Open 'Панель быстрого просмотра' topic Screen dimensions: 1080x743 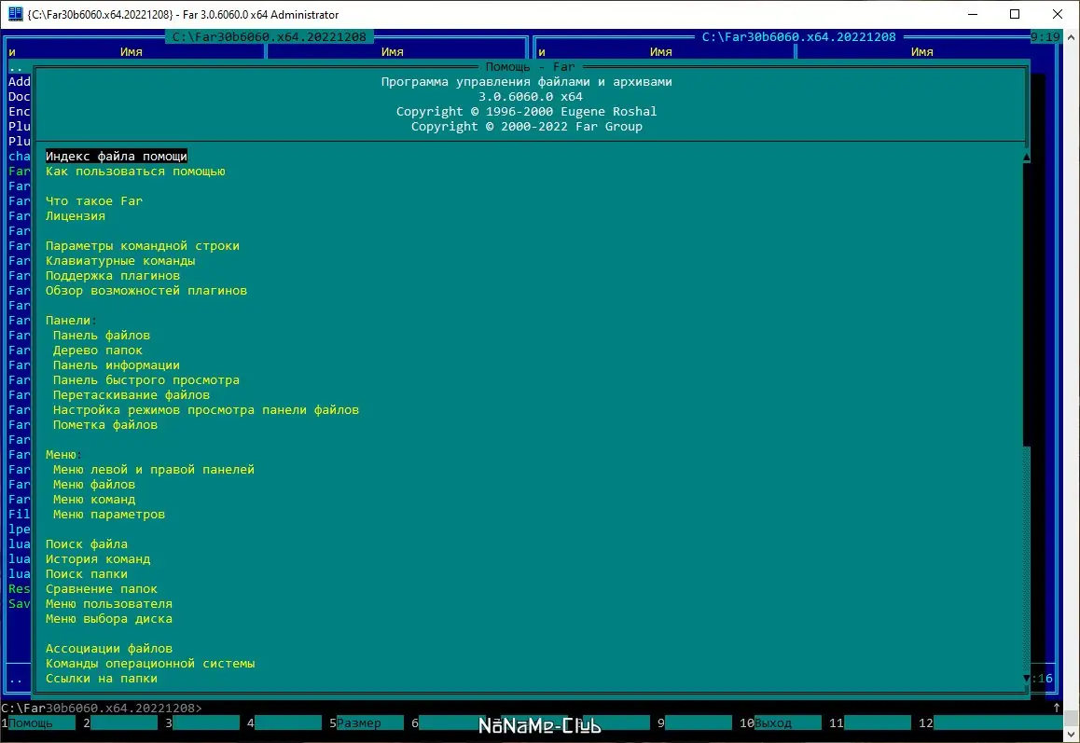tap(146, 380)
